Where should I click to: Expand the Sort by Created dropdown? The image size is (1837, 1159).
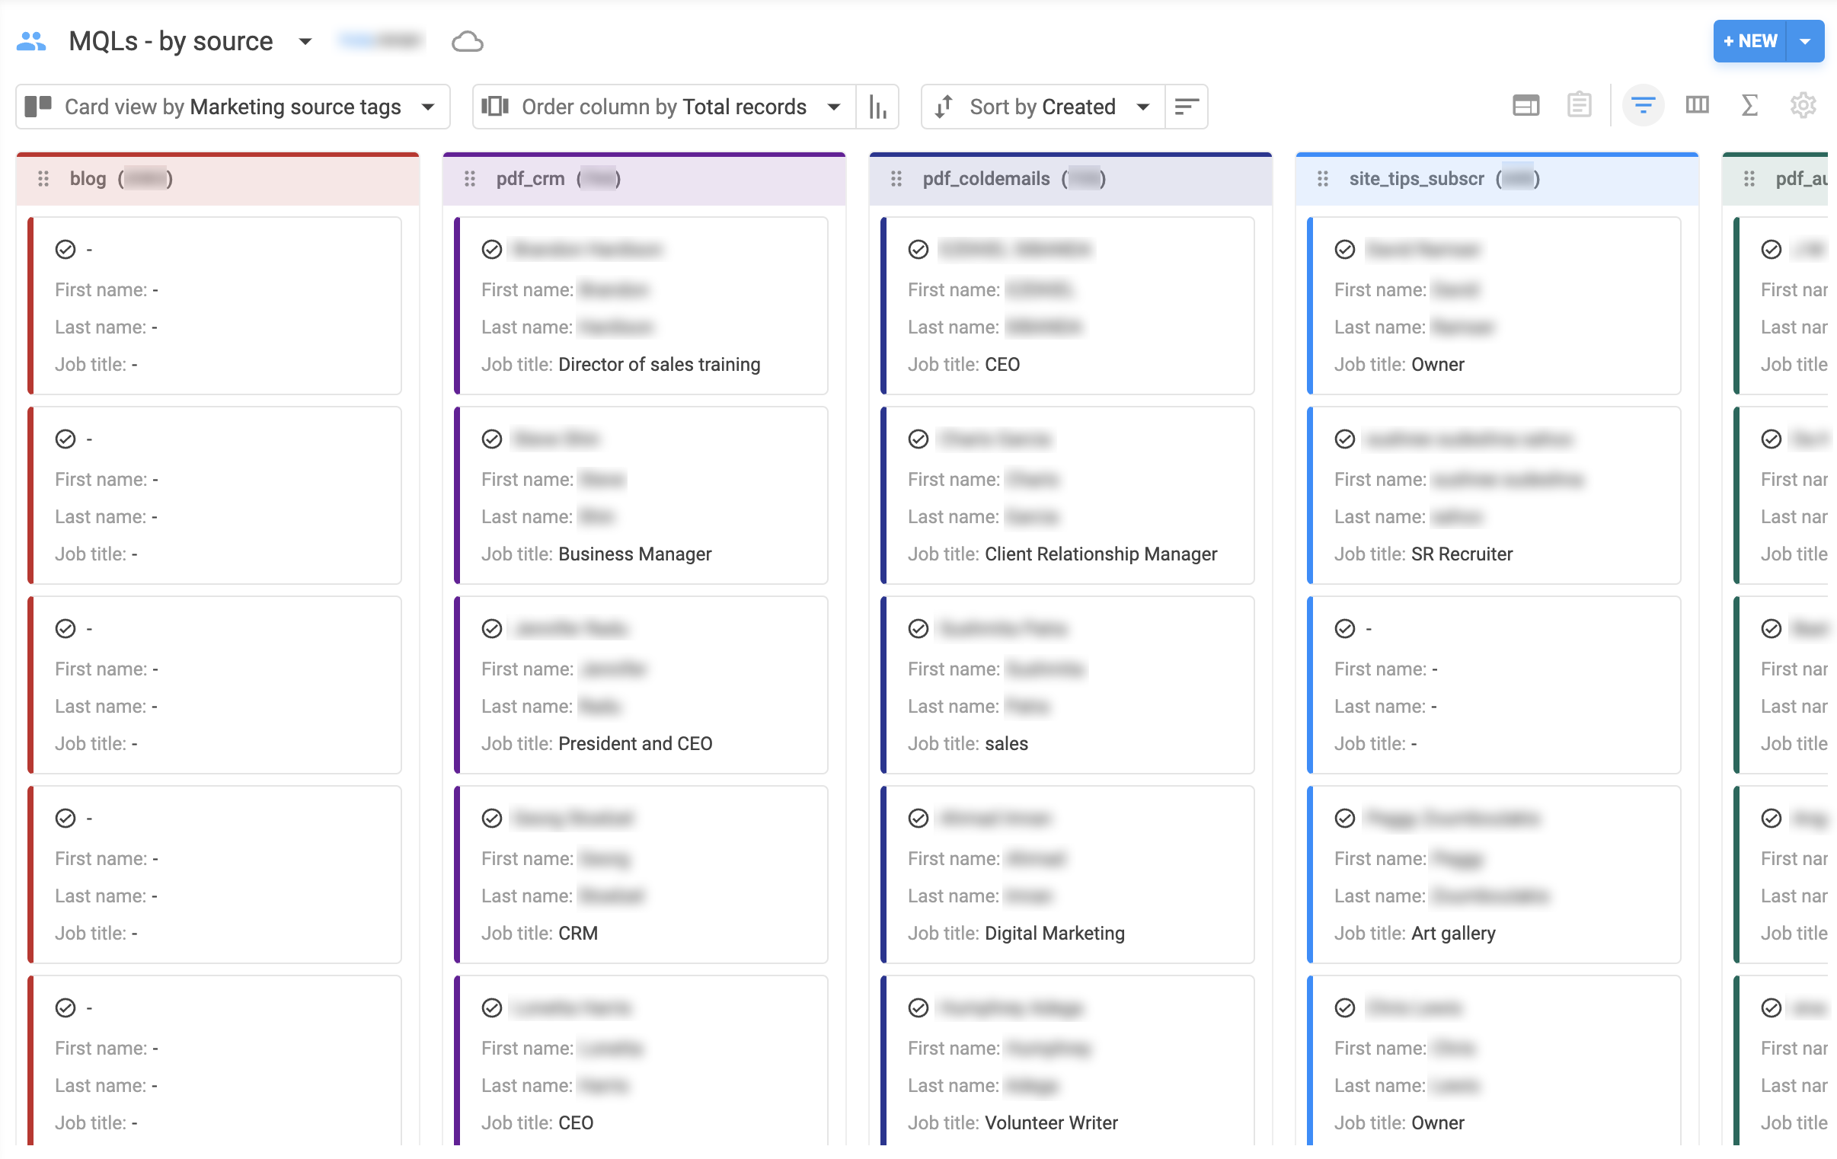pyautogui.click(x=1142, y=106)
